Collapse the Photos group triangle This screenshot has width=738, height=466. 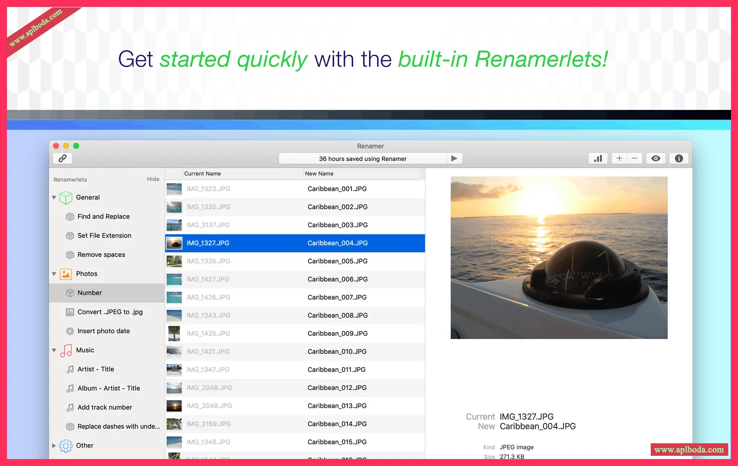tap(54, 274)
